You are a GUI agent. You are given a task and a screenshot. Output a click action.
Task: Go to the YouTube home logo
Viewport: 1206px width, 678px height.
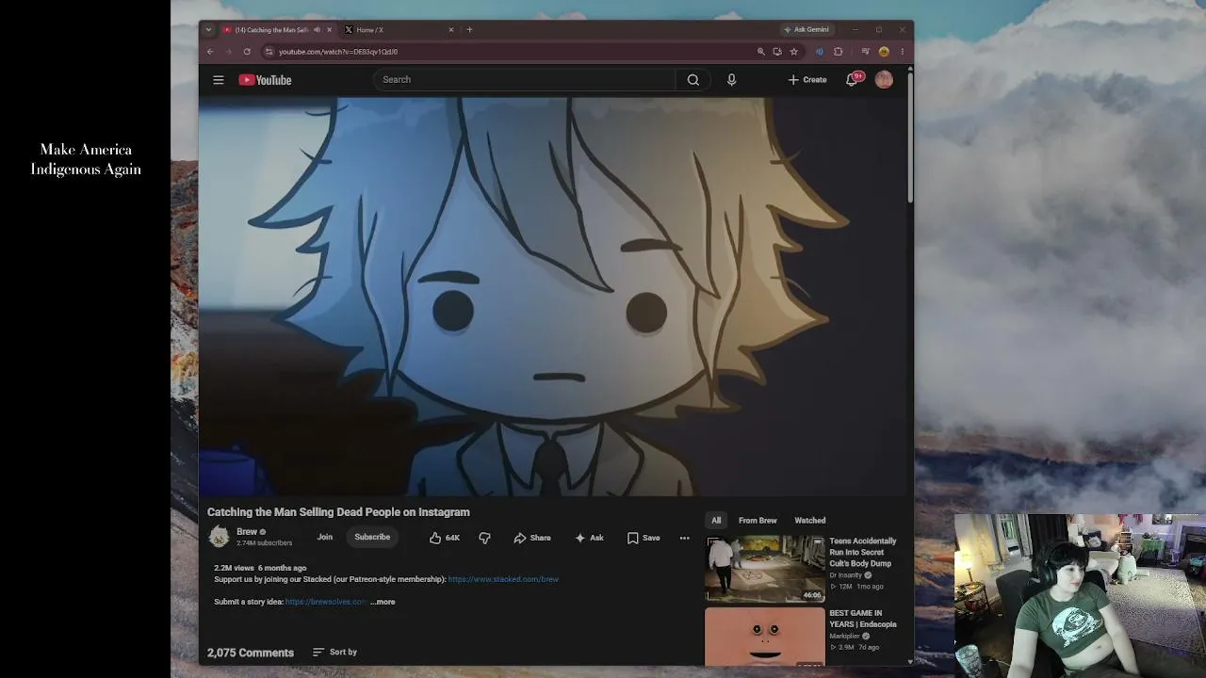click(265, 80)
